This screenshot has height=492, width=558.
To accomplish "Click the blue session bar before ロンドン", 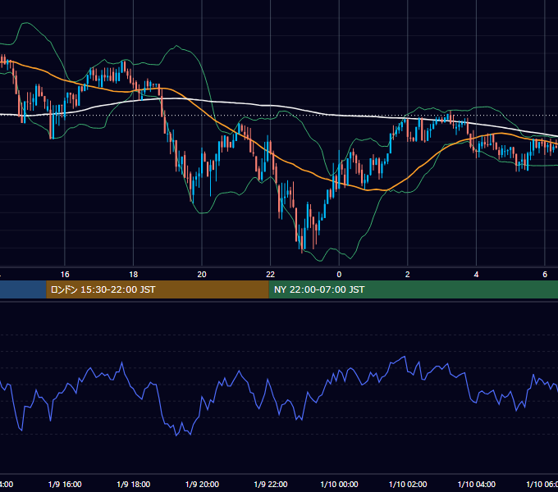I will pos(23,289).
